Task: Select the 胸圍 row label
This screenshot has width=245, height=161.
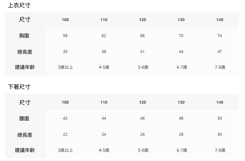Action: pos(24,36)
